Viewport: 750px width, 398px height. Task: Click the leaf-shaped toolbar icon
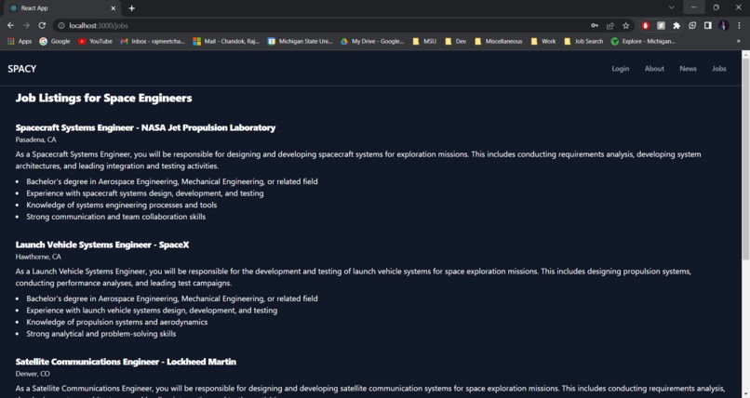(692, 26)
